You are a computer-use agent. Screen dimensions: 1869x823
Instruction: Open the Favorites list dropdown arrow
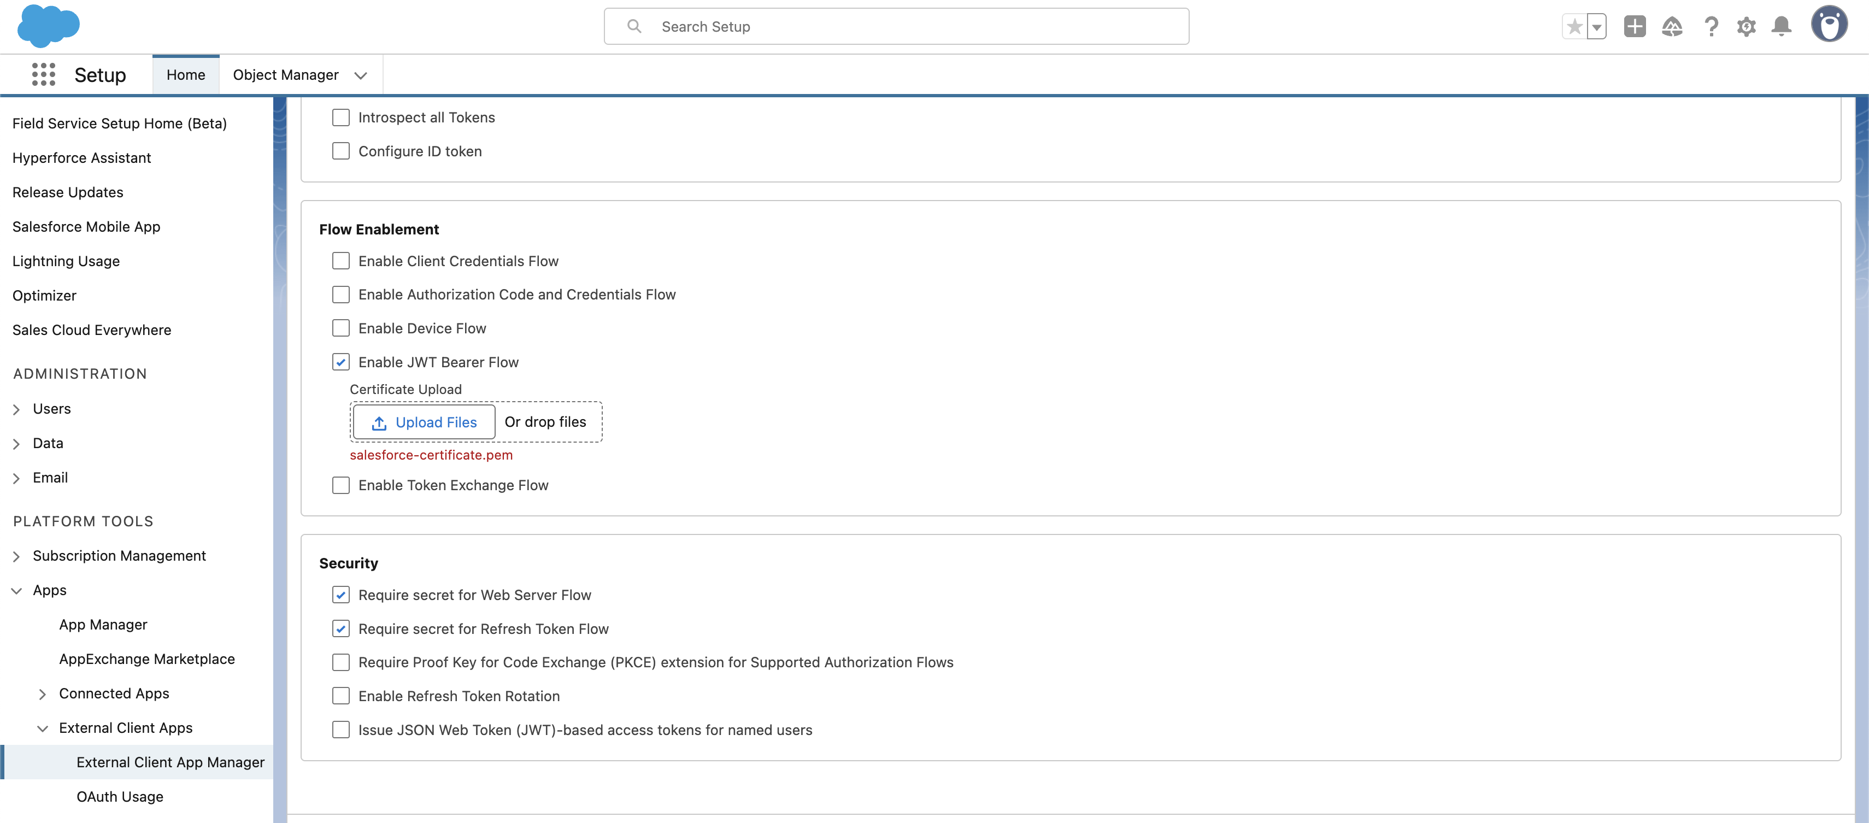(x=1596, y=27)
